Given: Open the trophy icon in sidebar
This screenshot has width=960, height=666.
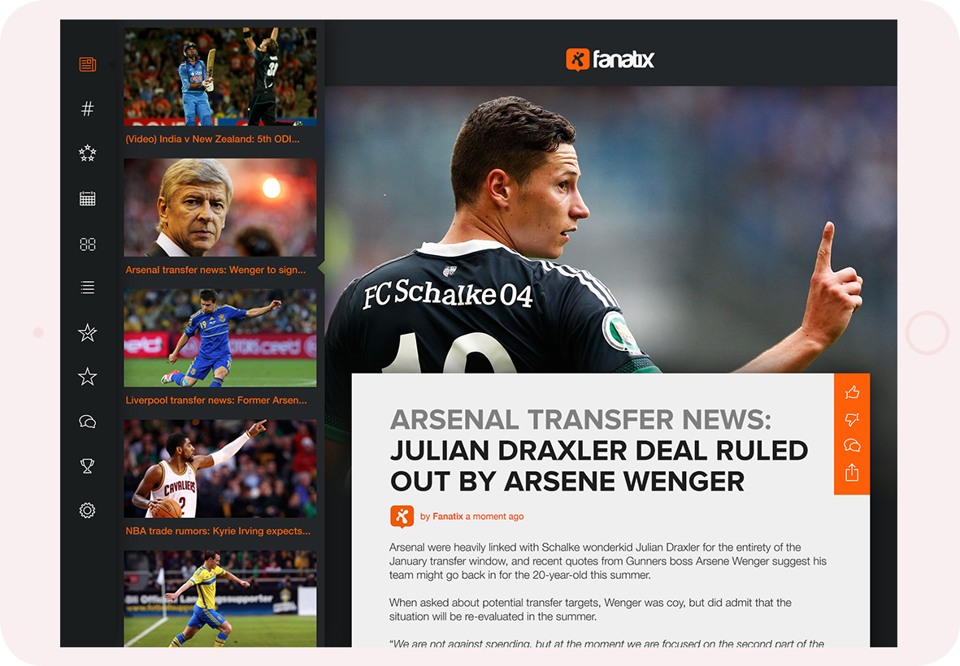Looking at the screenshot, I should [x=88, y=466].
